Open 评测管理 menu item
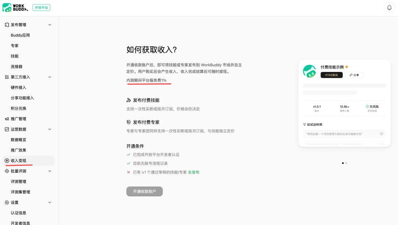This screenshot has height=225, width=398. click(18, 182)
